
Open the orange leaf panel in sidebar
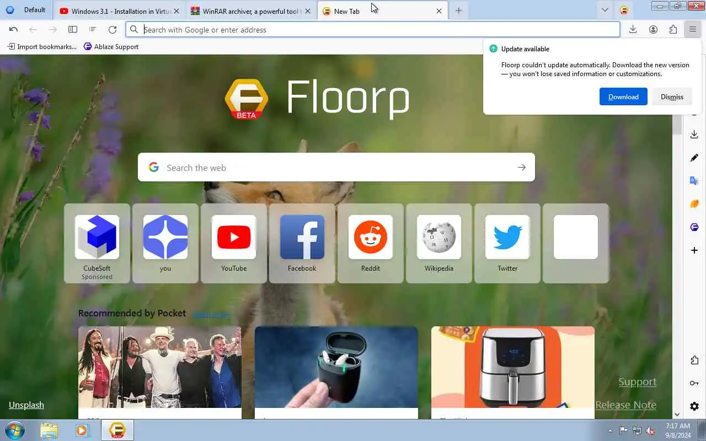coord(694,204)
